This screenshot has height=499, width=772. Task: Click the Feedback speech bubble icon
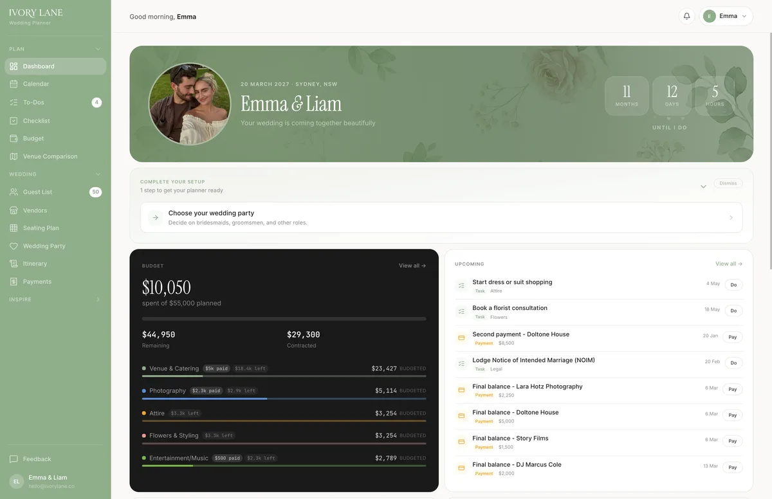click(x=14, y=458)
